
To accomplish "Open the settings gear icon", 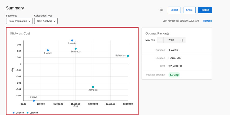I will pos(162,10).
